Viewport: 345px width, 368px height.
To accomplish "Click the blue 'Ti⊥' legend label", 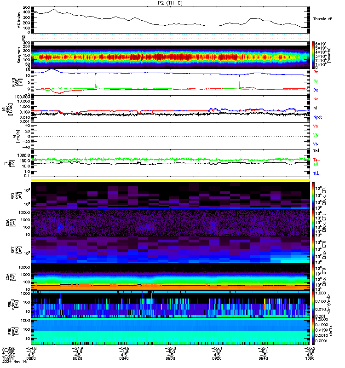I will (x=316, y=173).
